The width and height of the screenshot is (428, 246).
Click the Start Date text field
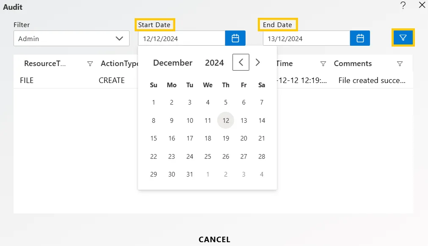tap(182, 38)
